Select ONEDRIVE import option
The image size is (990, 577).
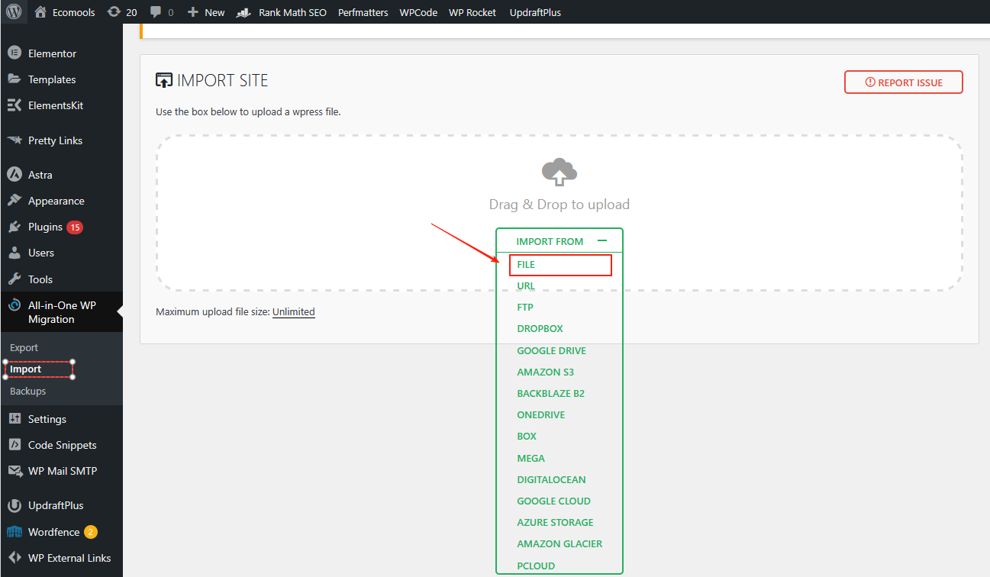(x=540, y=414)
